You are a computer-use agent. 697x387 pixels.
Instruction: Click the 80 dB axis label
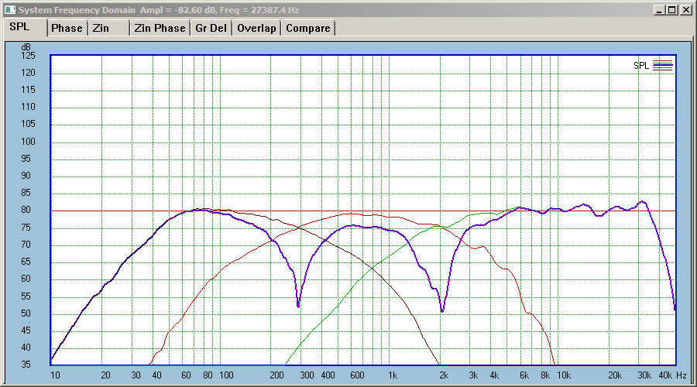pos(26,210)
